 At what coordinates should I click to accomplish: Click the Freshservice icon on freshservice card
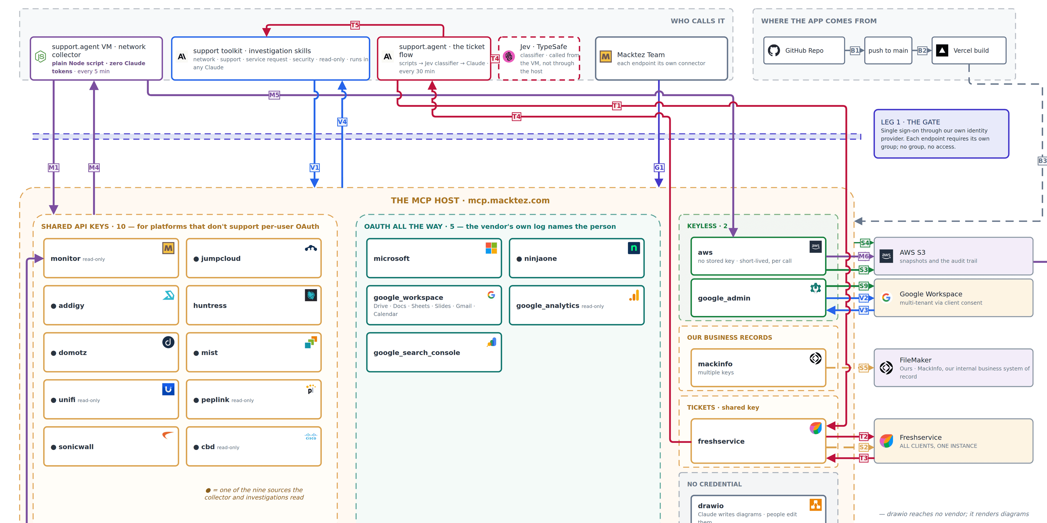[x=815, y=428]
